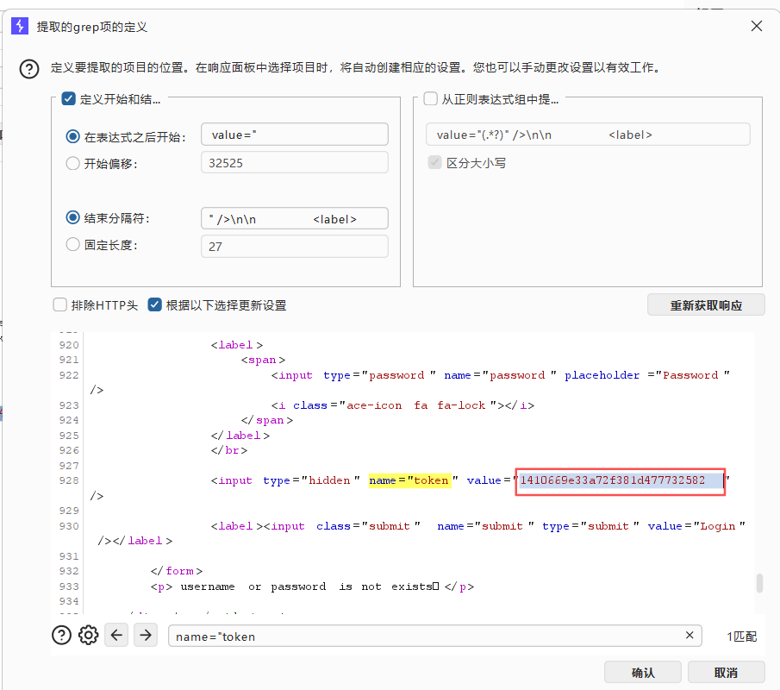The image size is (780, 690).
Task: Select start after expression radio button
Action: 73,136
